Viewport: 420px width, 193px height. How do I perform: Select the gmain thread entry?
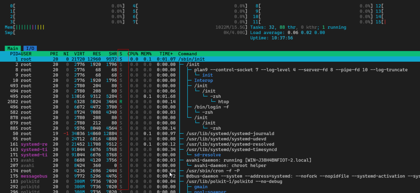[201, 187]
